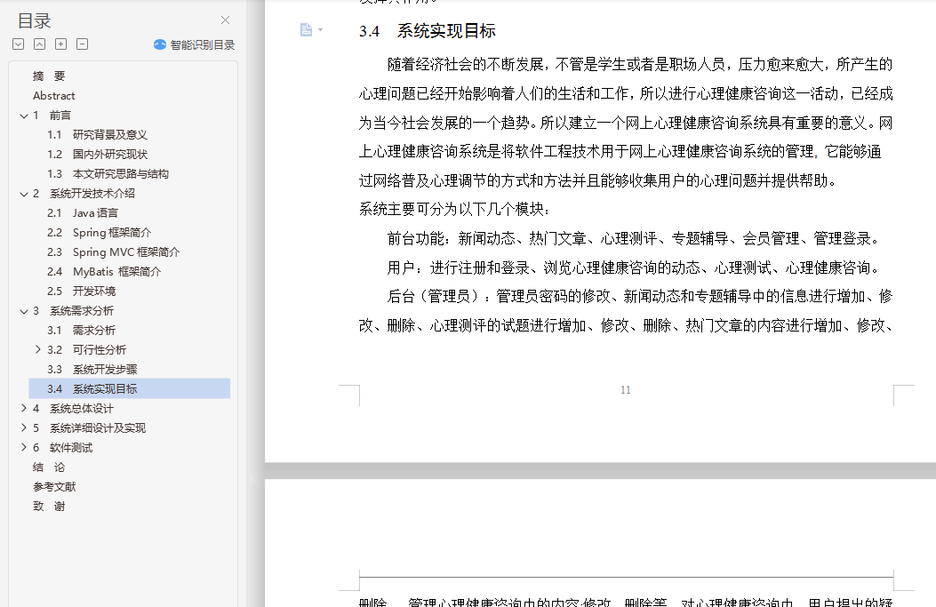Viewport: 936px width, 607px height.
Task: Navigate to 2.5 开发环境
Action: [81, 292]
